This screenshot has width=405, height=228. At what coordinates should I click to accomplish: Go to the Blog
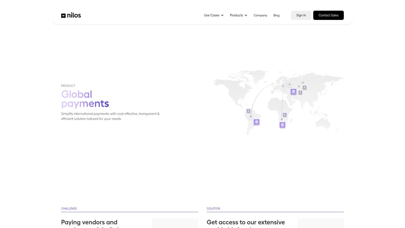point(276,15)
